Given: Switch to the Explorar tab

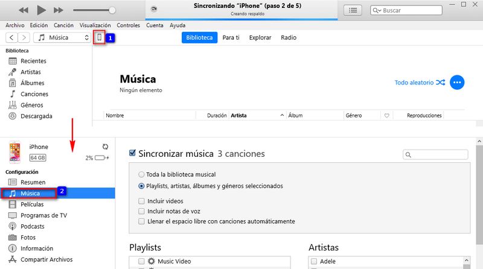Looking at the screenshot, I should [260, 37].
